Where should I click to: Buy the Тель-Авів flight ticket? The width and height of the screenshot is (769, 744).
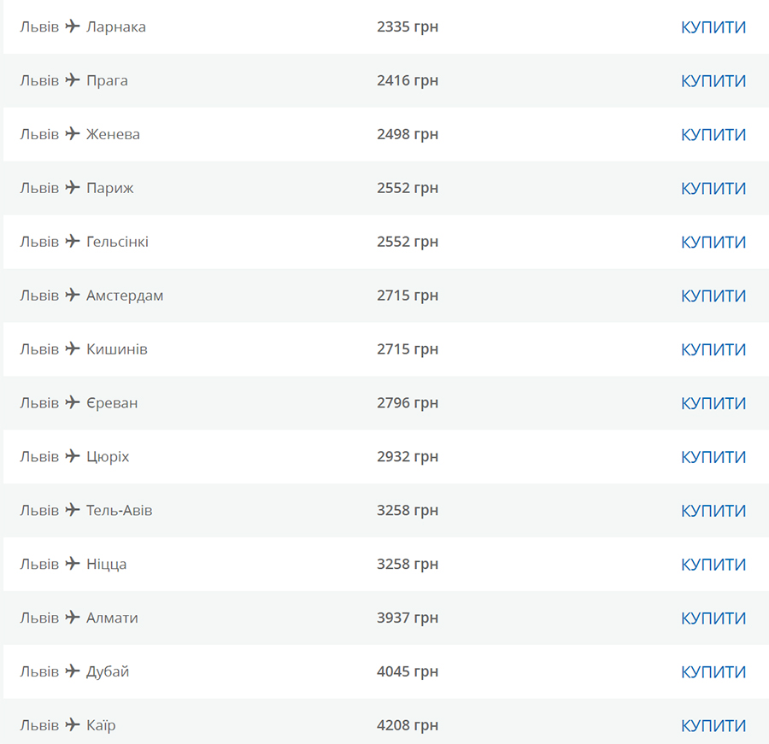pos(713,511)
